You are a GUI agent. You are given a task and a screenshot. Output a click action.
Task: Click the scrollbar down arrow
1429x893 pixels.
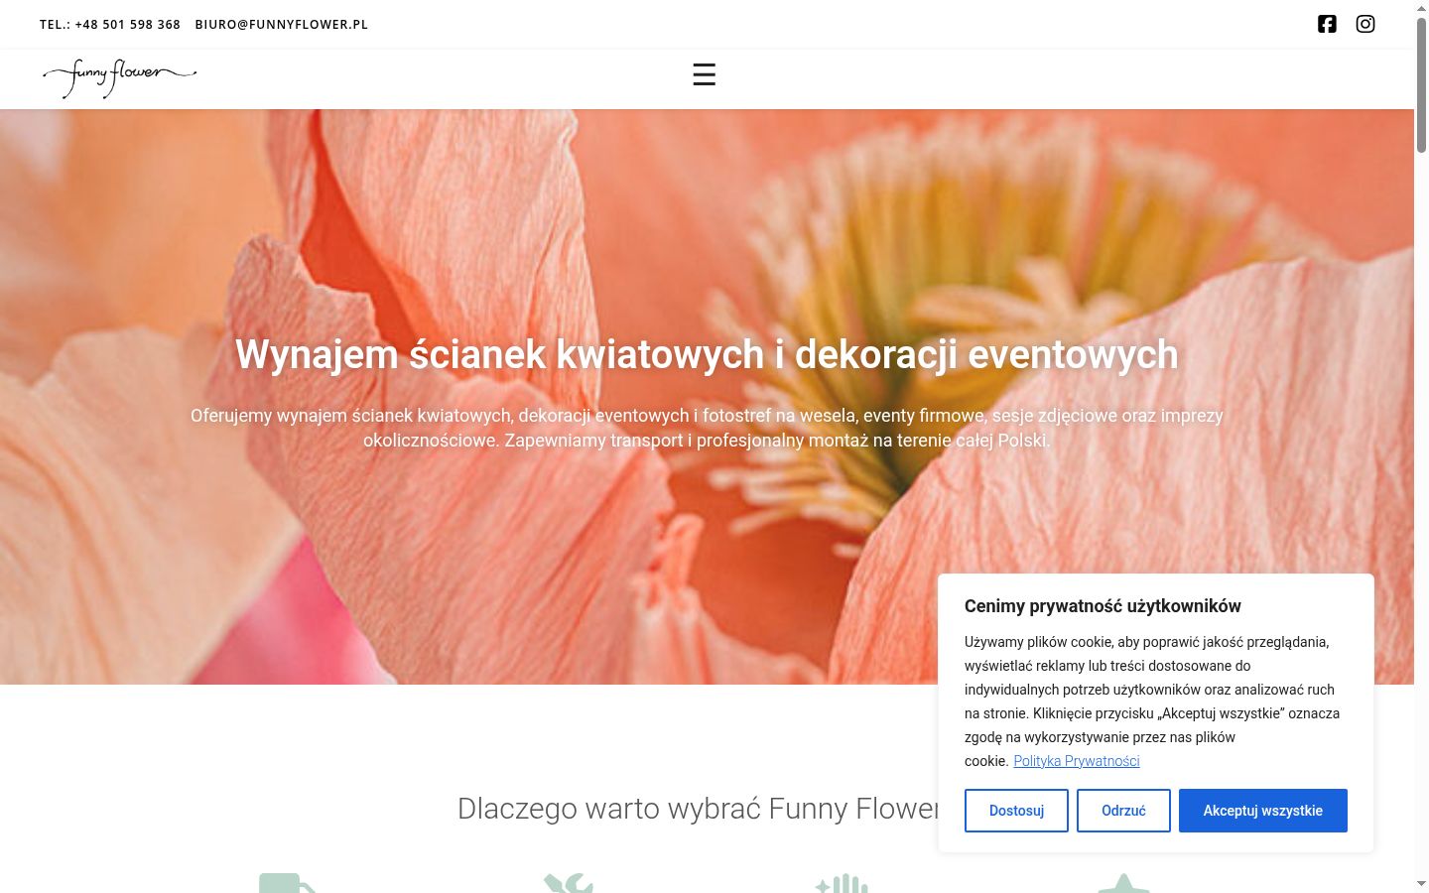[1421, 884]
